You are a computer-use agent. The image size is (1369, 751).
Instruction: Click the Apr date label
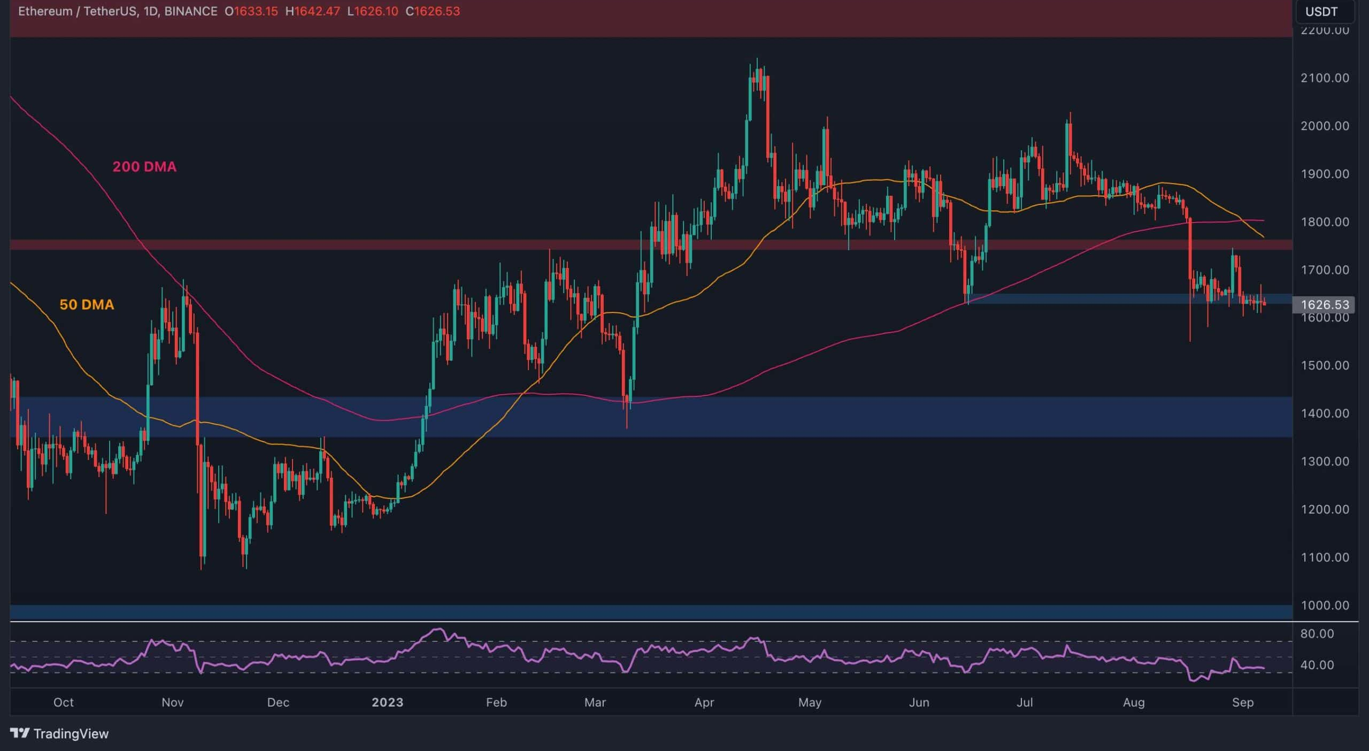[x=704, y=702]
